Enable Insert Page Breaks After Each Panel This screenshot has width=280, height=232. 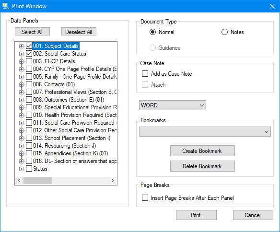145,198
